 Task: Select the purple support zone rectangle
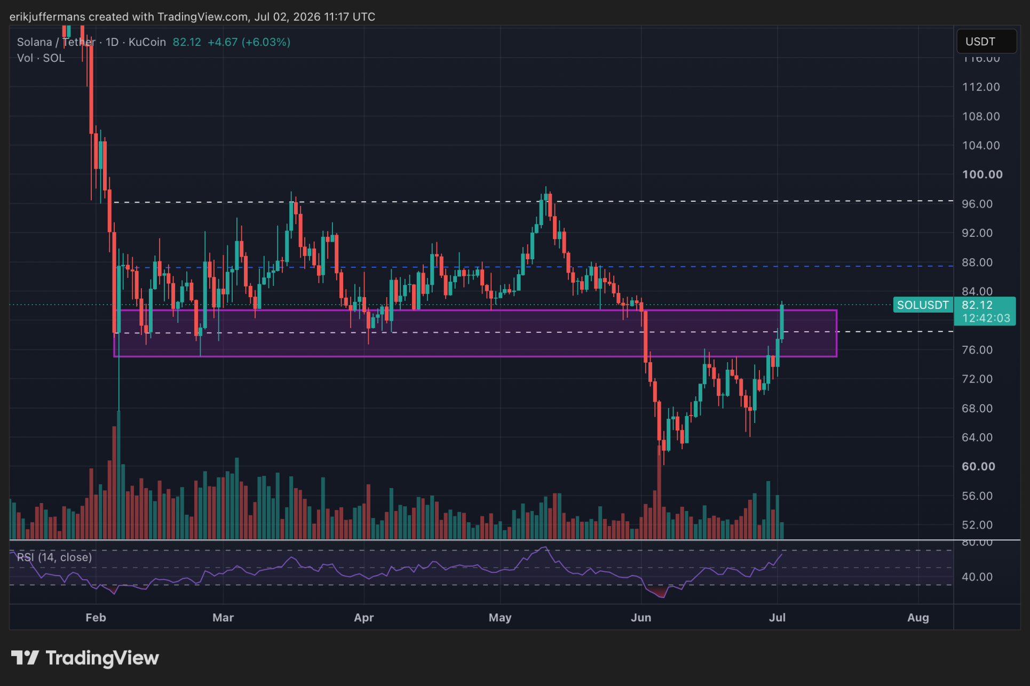pyautogui.click(x=476, y=333)
